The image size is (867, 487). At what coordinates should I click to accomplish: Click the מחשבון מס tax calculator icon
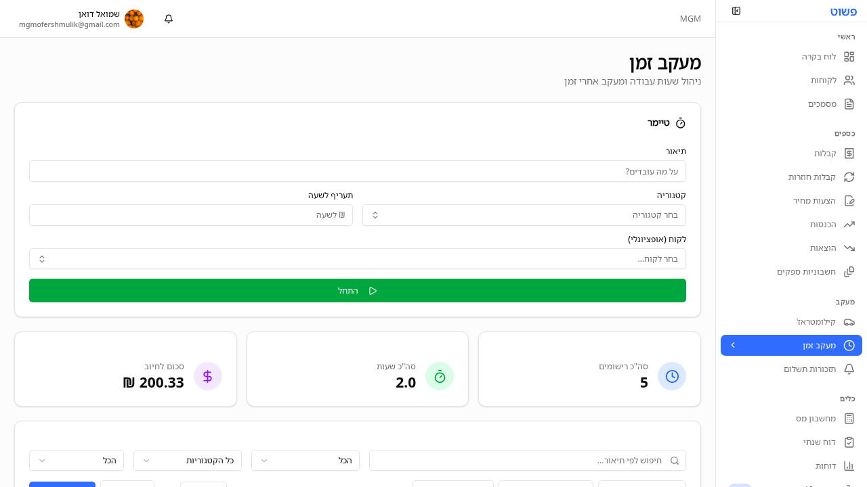coord(849,418)
